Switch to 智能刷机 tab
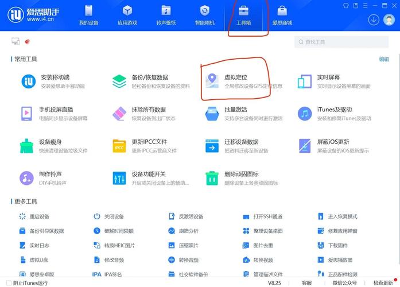Image resolution: width=400 pixels, height=287 pixels. [x=205, y=15]
